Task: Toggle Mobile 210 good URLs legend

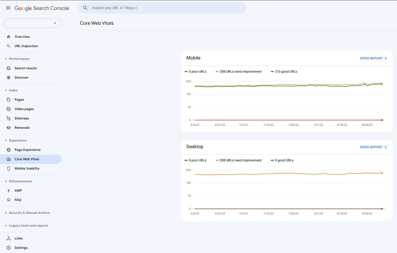Action: [284, 72]
